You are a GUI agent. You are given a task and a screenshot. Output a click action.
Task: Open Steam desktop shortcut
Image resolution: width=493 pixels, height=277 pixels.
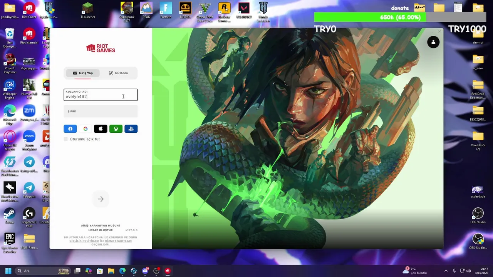(x=10, y=216)
